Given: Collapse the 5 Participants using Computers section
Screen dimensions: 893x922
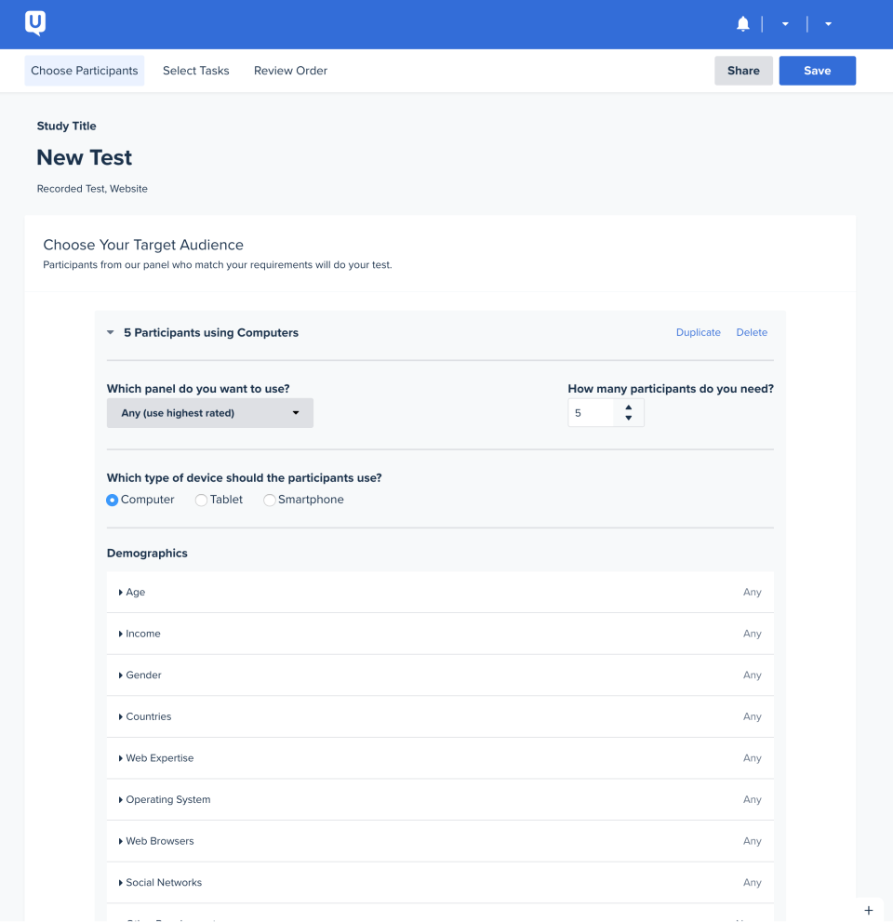Looking at the screenshot, I should tap(110, 332).
